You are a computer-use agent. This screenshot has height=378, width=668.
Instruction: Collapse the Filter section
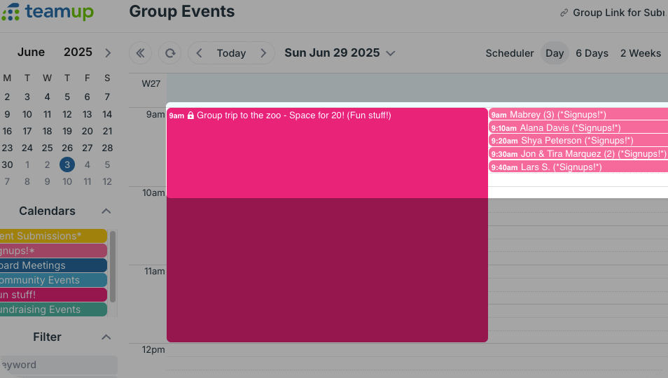(x=106, y=337)
